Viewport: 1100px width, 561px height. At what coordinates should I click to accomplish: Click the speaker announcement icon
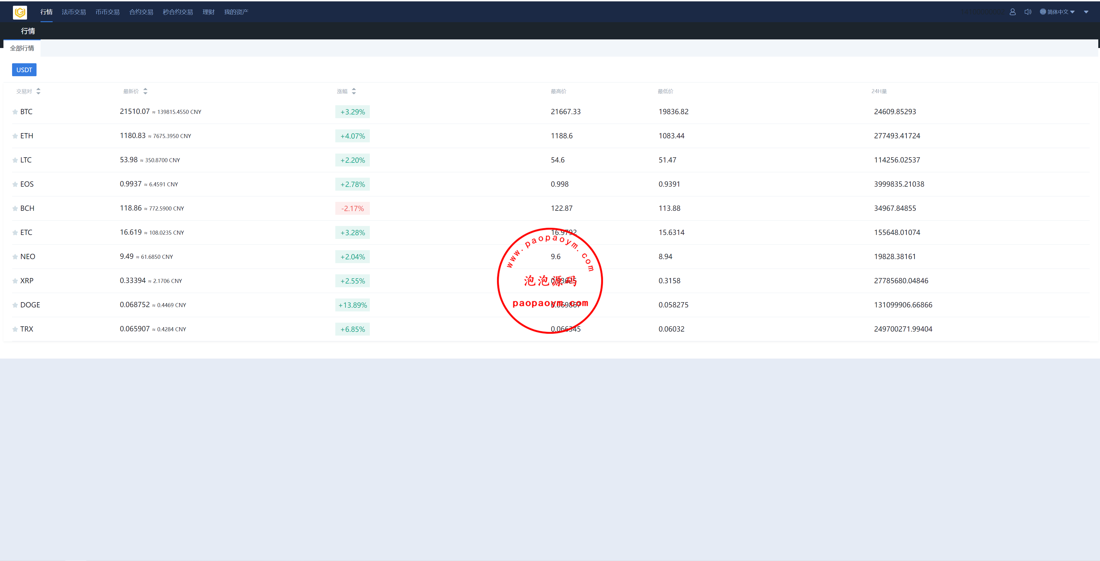[x=1028, y=12]
